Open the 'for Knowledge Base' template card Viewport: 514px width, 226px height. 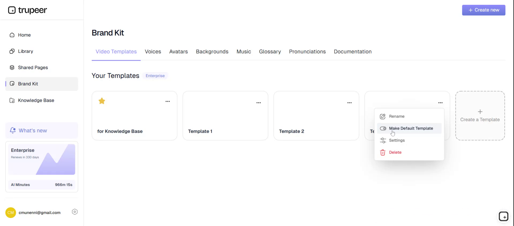[x=134, y=116]
